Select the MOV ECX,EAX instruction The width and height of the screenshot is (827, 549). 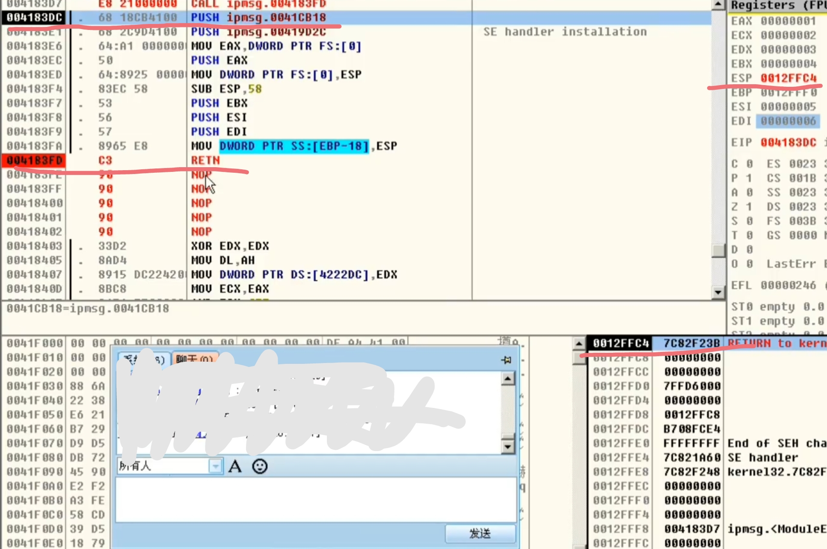[230, 289]
